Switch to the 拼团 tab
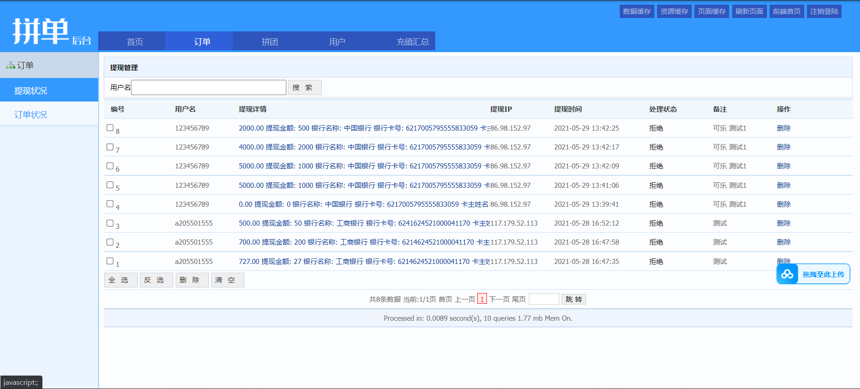The width and height of the screenshot is (860, 389). [267, 41]
